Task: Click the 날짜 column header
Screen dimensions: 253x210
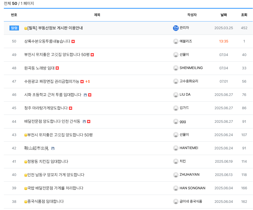Action: click(224, 15)
